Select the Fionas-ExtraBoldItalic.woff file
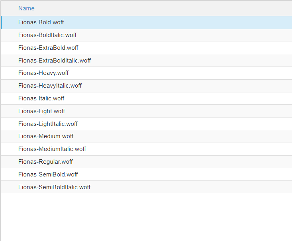 [x=146, y=60]
